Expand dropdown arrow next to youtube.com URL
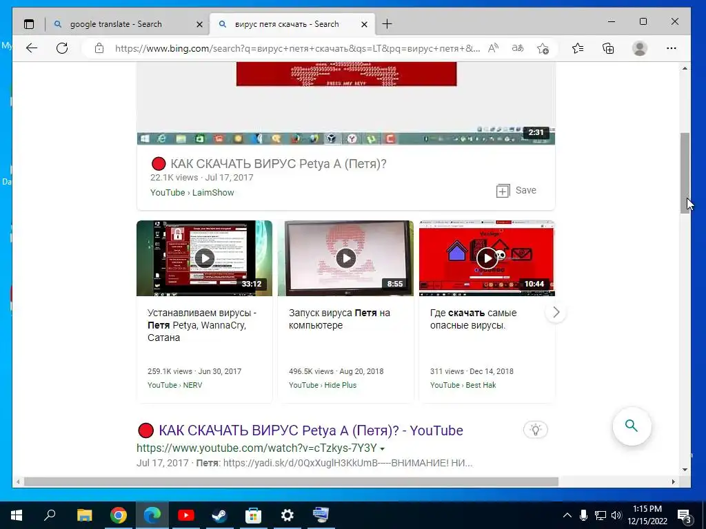Screen dimensions: 706x529 point(382,449)
